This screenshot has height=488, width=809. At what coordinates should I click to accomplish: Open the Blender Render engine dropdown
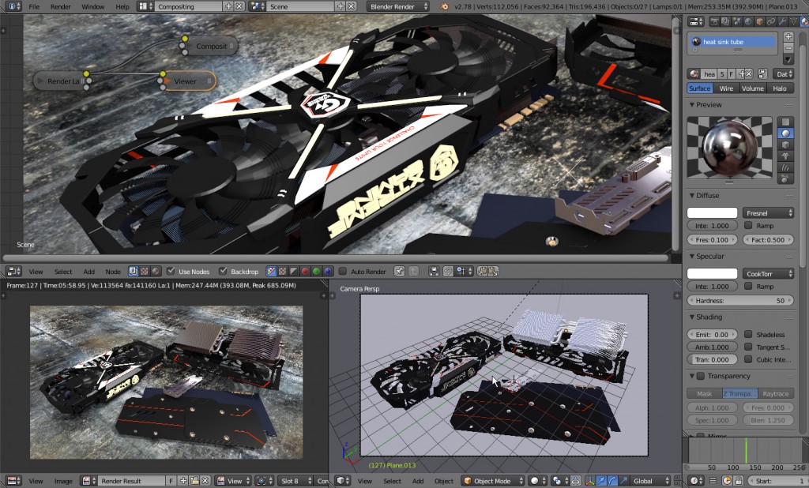point(398,6)
